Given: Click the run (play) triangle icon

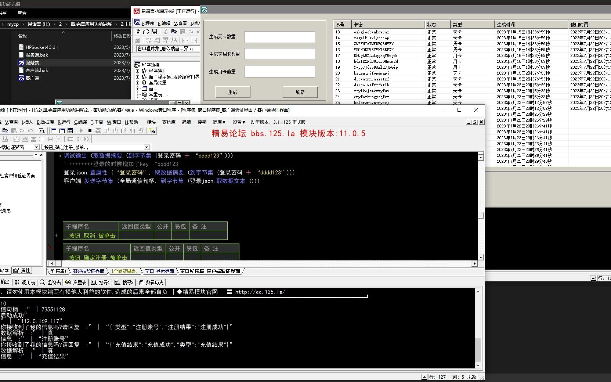Looking at the screenshot, I should (x=81, y=130).
